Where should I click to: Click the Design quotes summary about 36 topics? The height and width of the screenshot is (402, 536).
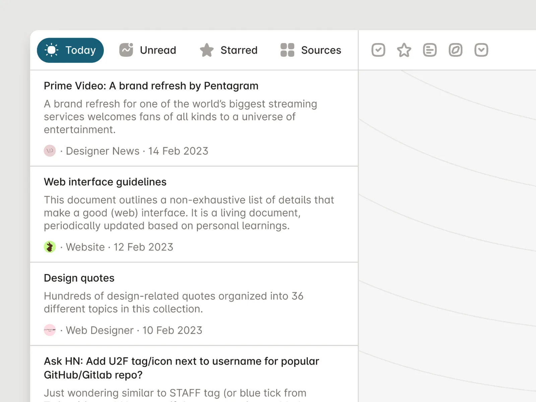(x=174, y=302)
